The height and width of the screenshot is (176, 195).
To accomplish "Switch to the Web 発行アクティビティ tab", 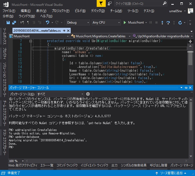I will click(23, 165).
